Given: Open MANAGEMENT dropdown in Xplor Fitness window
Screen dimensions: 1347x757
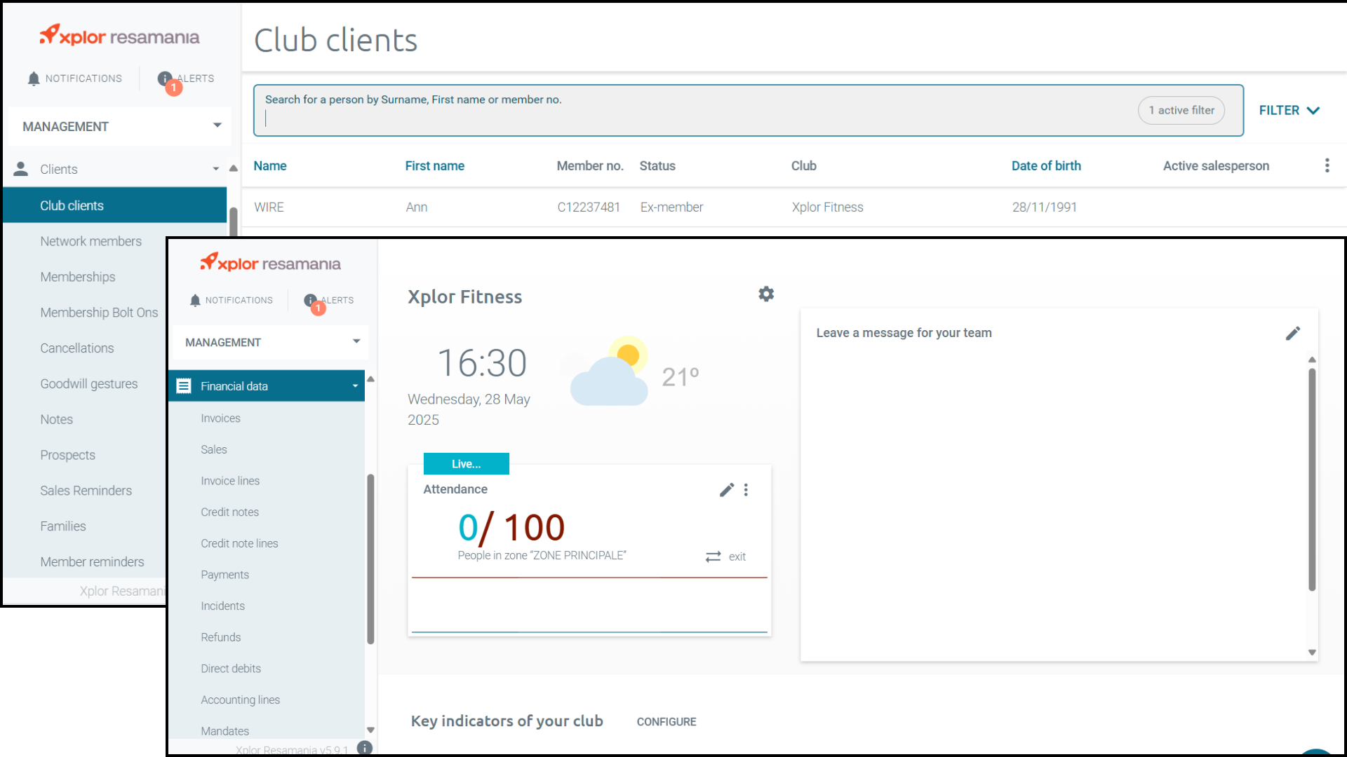Looking at the screenshot, I should click(356, 341).
